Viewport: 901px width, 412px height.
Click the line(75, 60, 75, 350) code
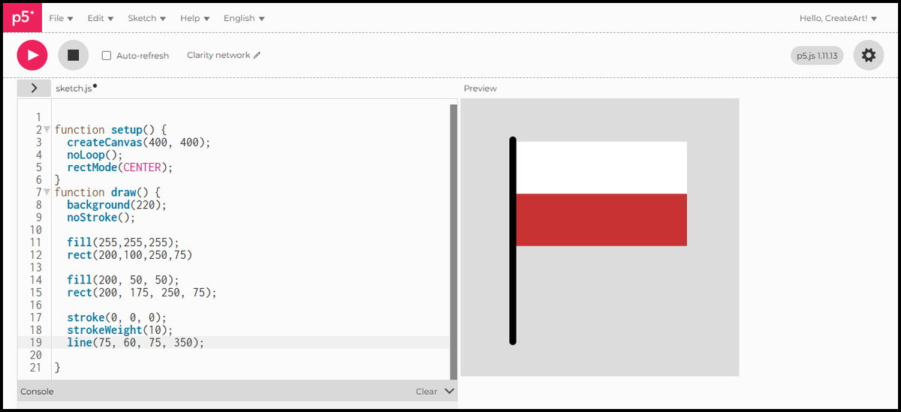pos(136,342)
